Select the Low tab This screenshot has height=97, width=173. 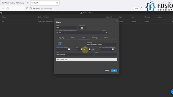(x=84, y=38)
